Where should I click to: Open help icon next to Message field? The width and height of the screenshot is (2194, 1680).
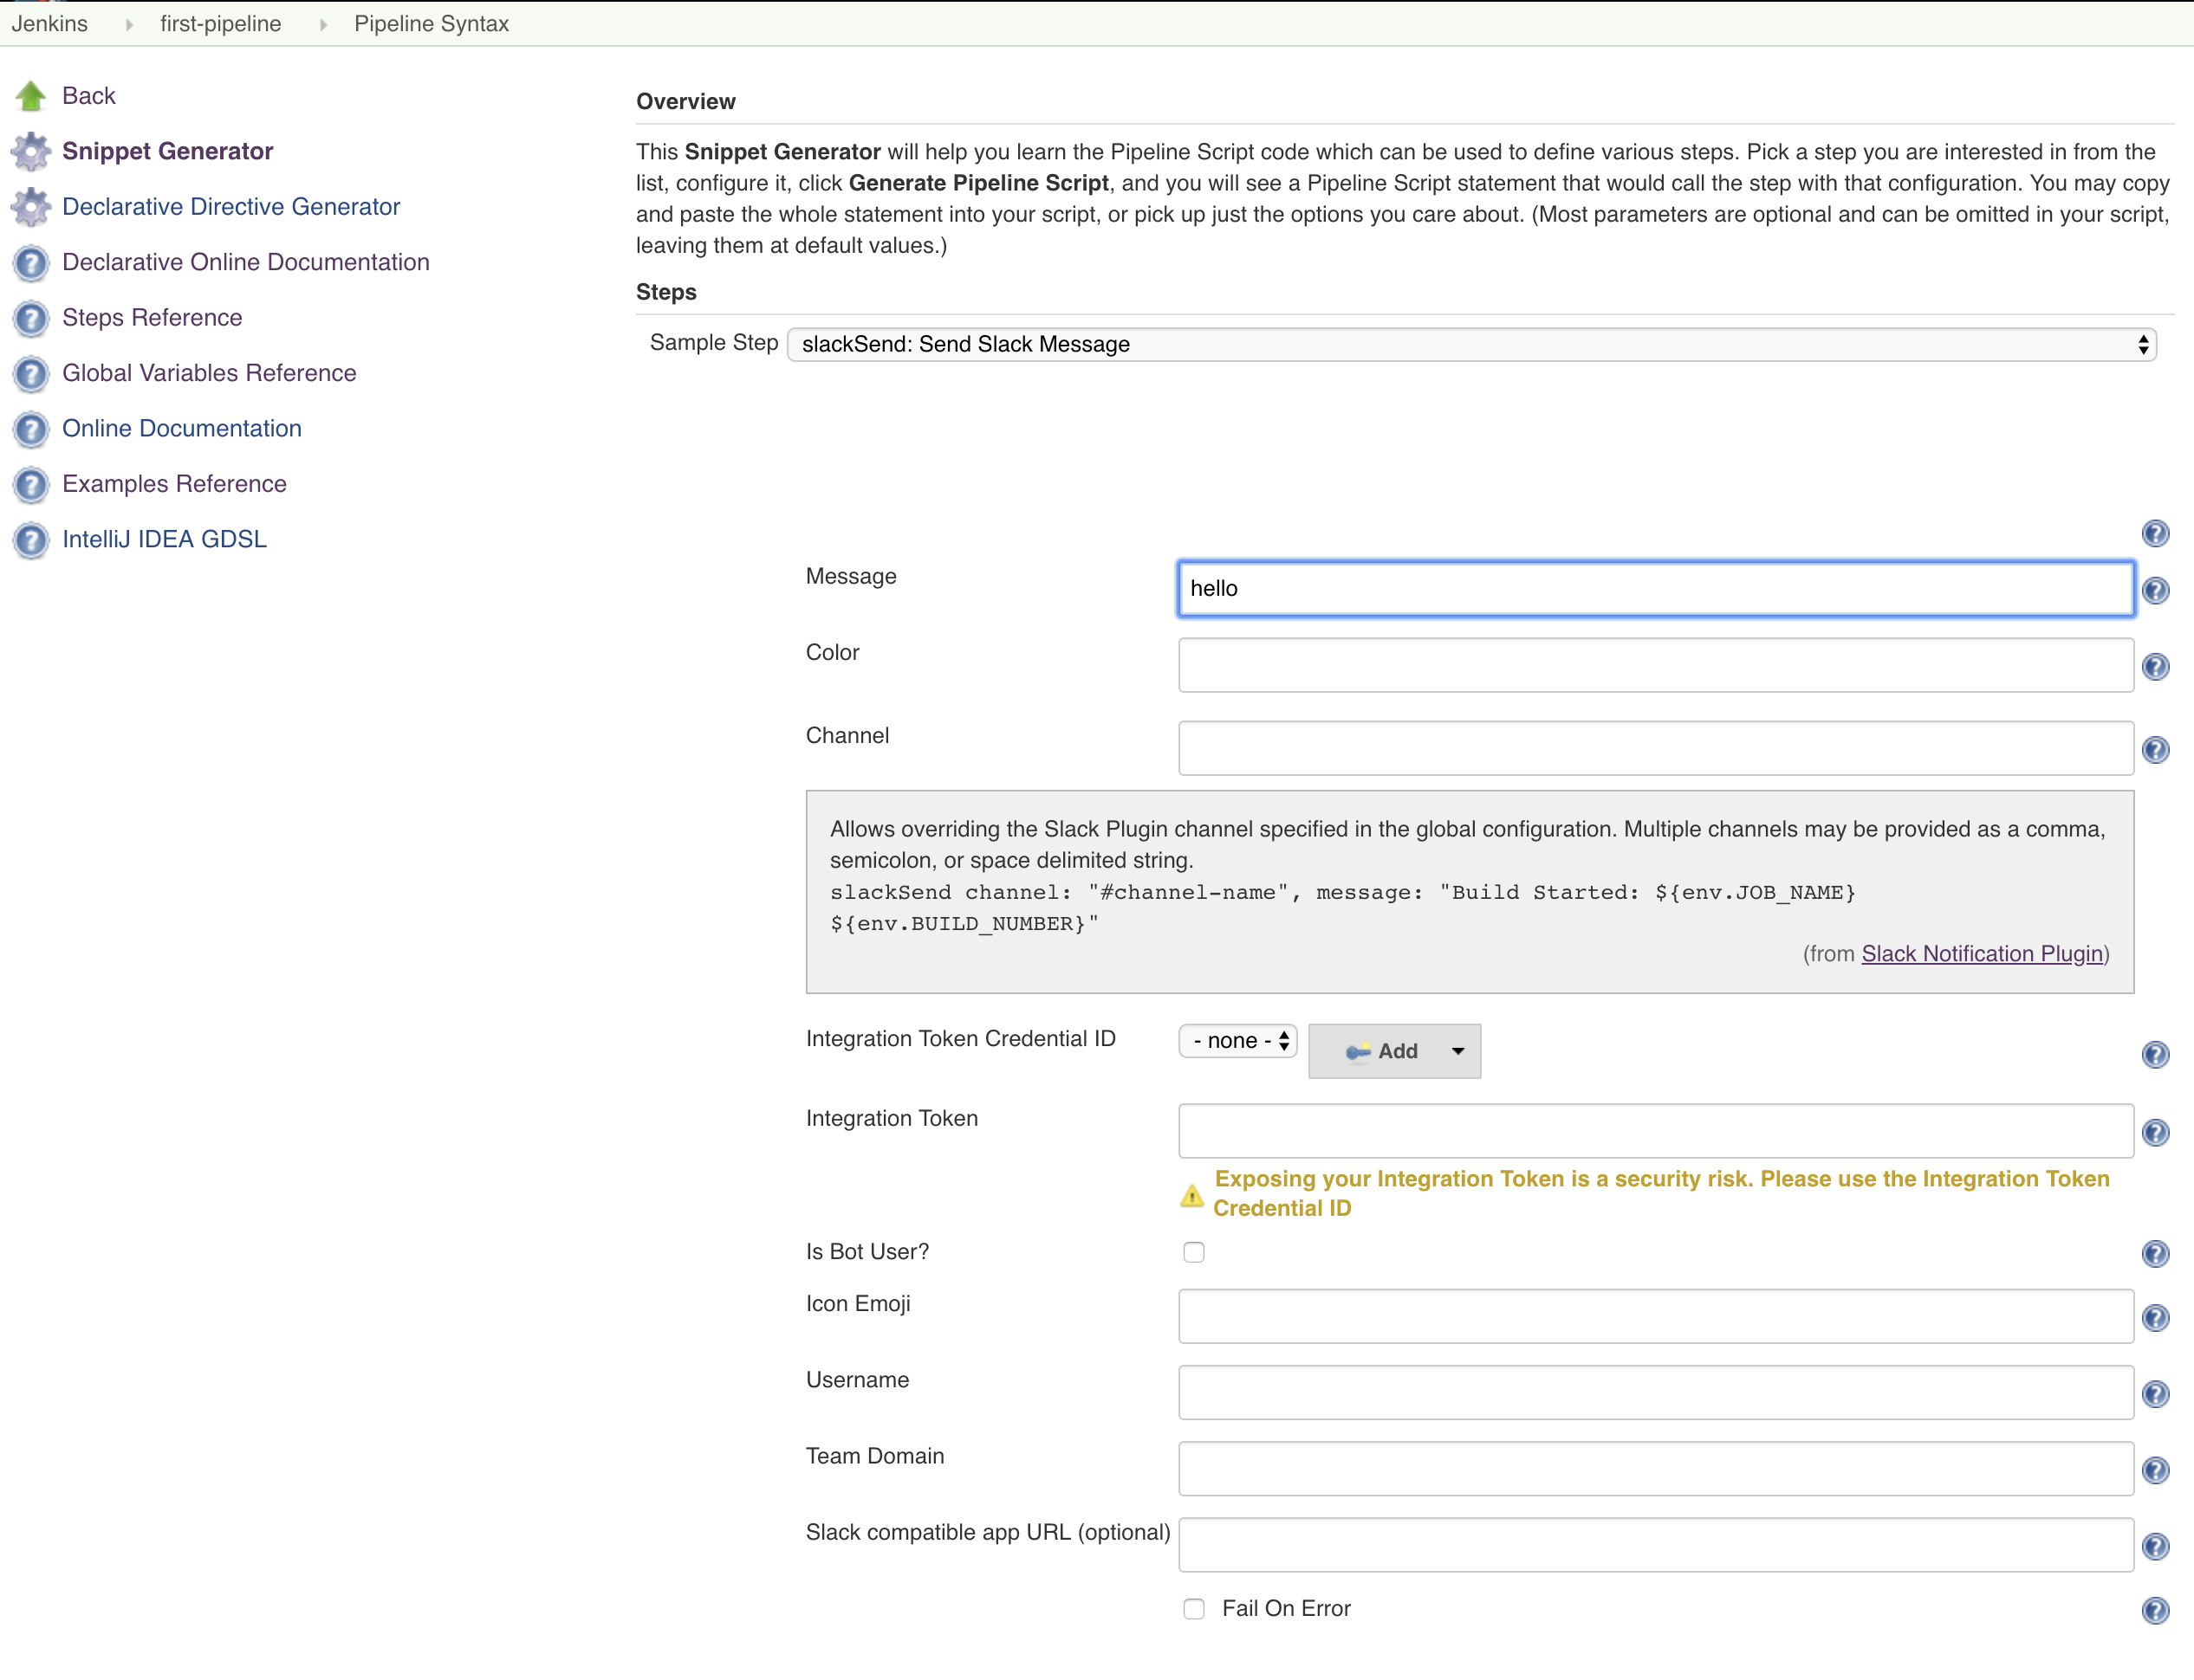(x=2155, y=590)
